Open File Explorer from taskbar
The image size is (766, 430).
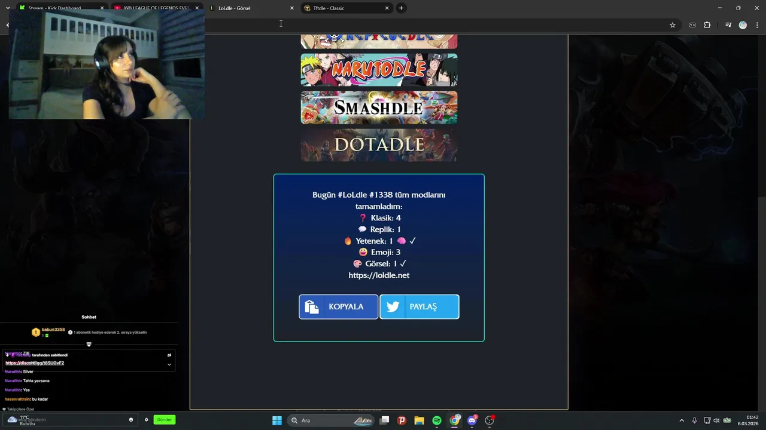[419, 420]
